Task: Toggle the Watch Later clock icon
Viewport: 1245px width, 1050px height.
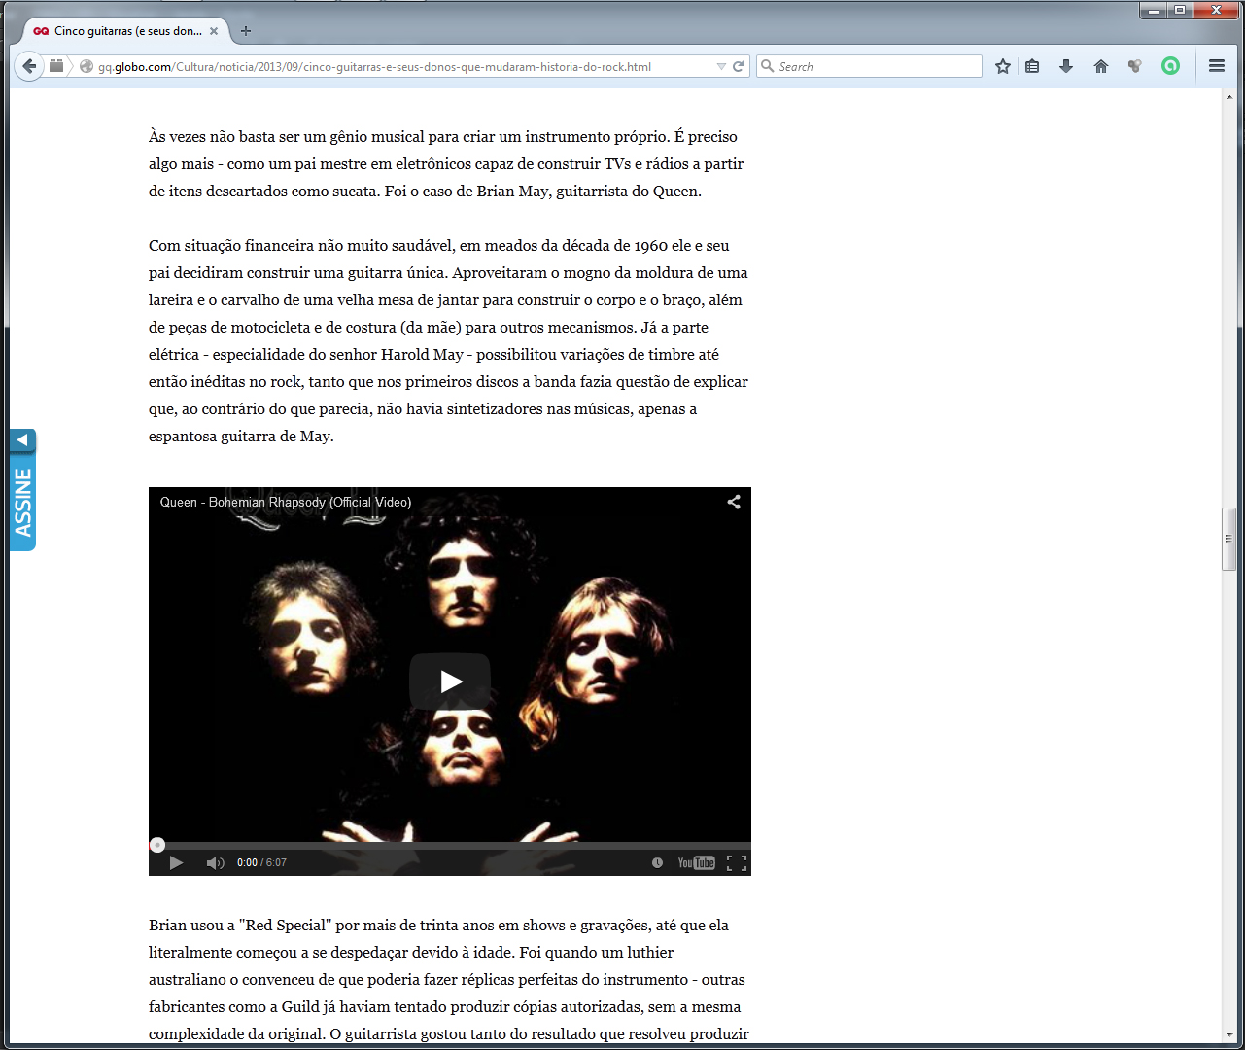Action: point(657,863)
